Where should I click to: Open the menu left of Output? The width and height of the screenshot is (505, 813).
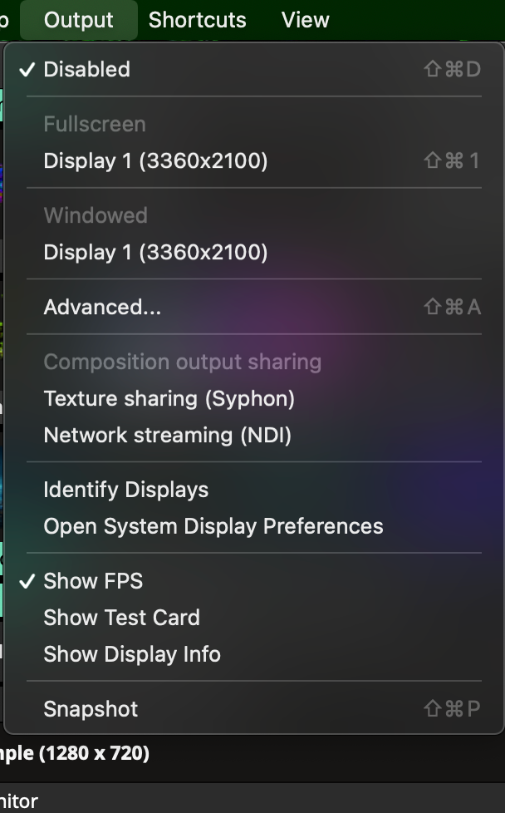[4, 20]
